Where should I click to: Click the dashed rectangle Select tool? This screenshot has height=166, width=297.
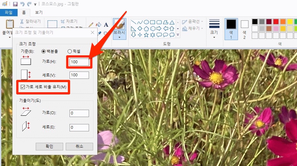coord(52,24)
